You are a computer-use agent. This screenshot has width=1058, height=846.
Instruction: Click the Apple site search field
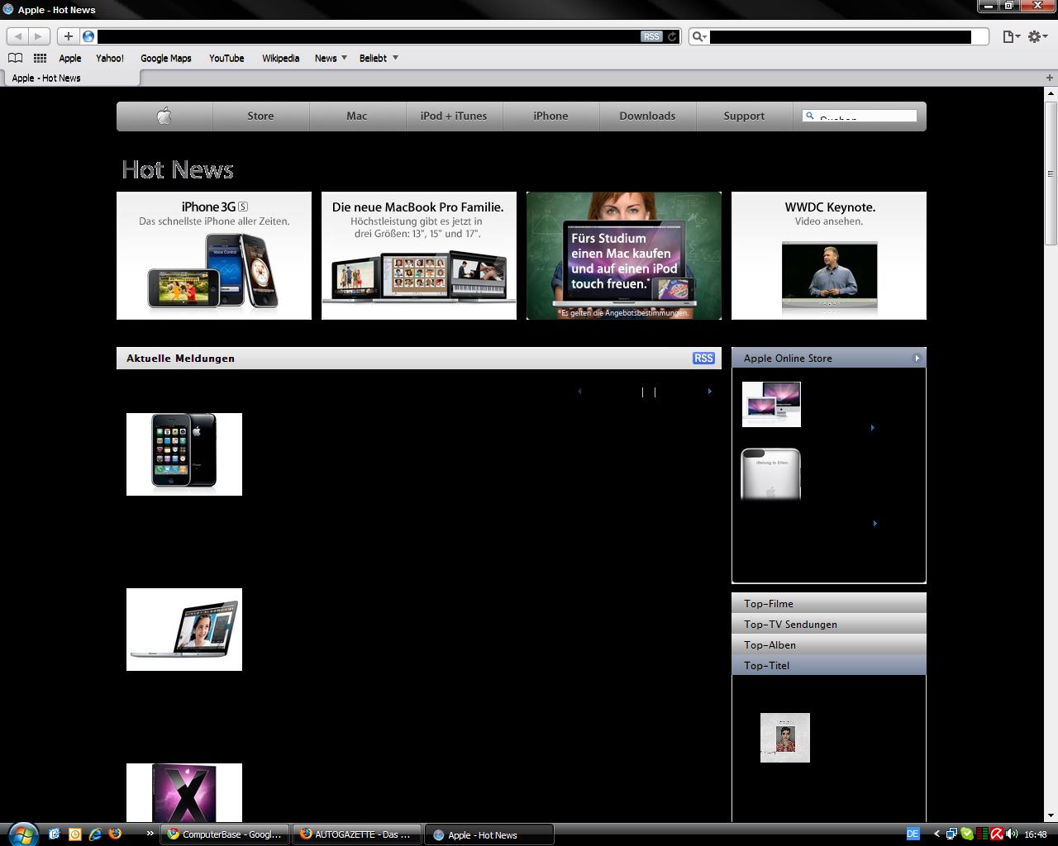click(x=860, y=116)
